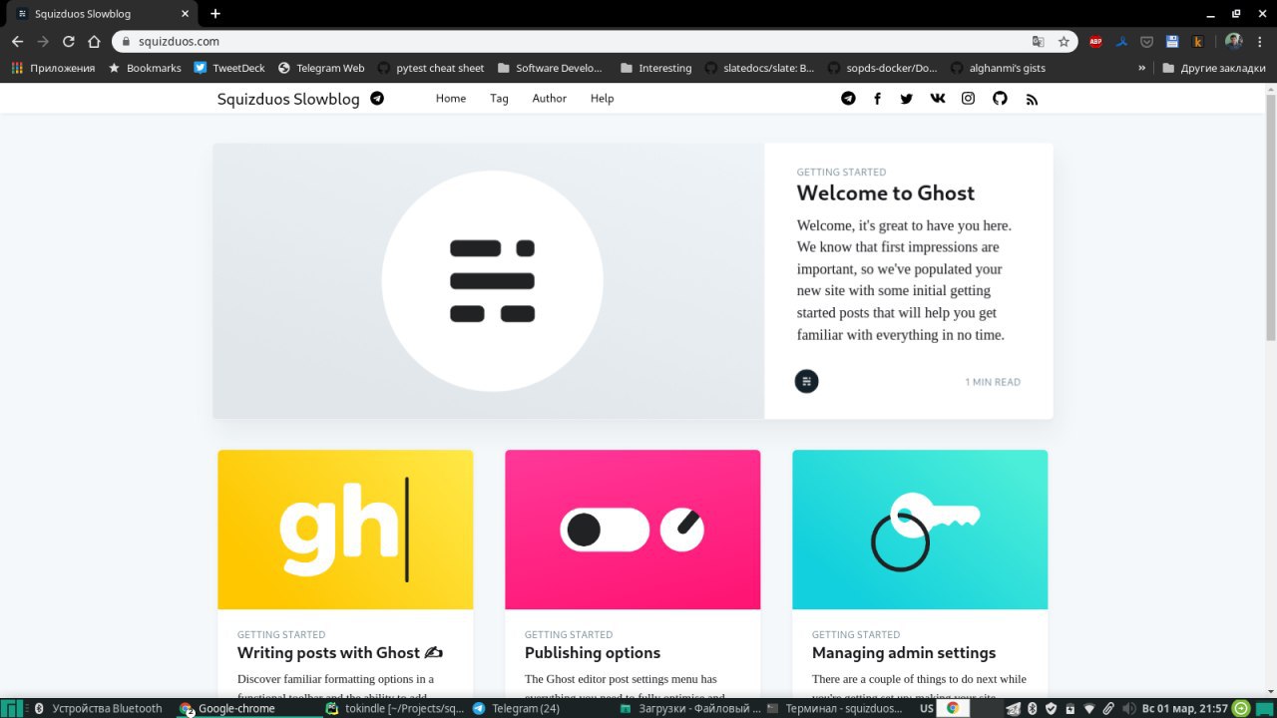This screenshot has height=718, width=1277.
Task: Open the 'Welcome to Ghost' post title
Action: 885,192
